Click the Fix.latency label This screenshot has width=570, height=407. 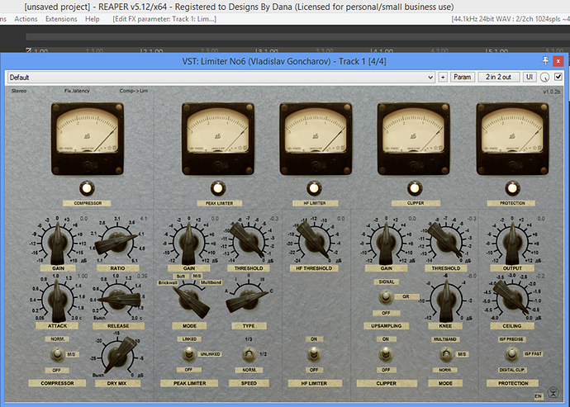click(x=77, y=91)
